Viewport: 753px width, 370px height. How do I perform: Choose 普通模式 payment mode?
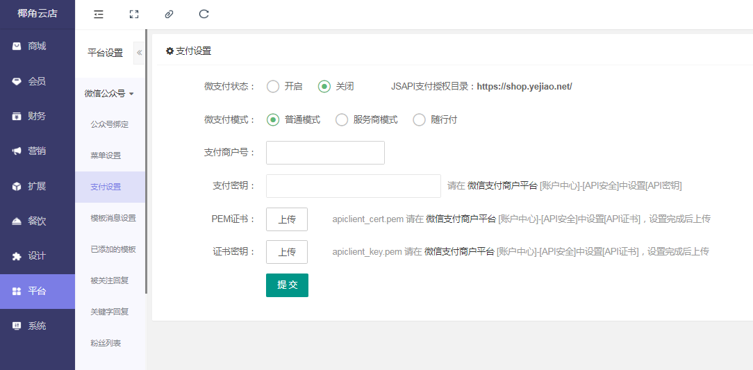click(273, 120)
